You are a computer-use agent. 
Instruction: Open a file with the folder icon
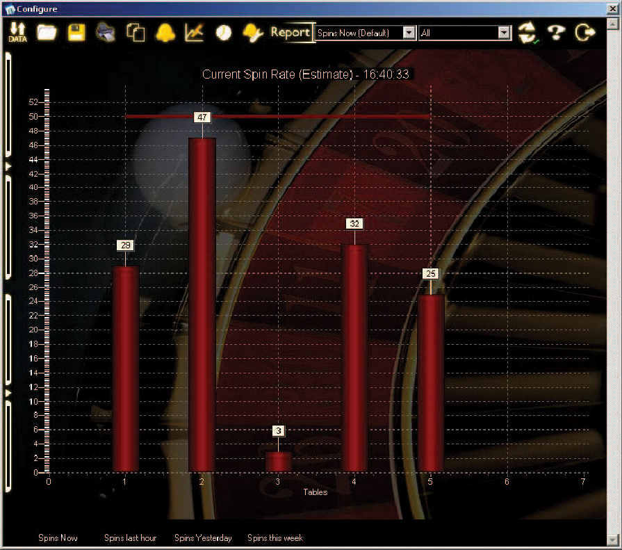[47, 33]
